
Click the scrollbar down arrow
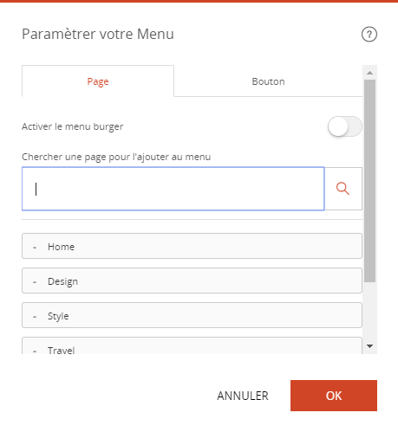coord(369,346)
